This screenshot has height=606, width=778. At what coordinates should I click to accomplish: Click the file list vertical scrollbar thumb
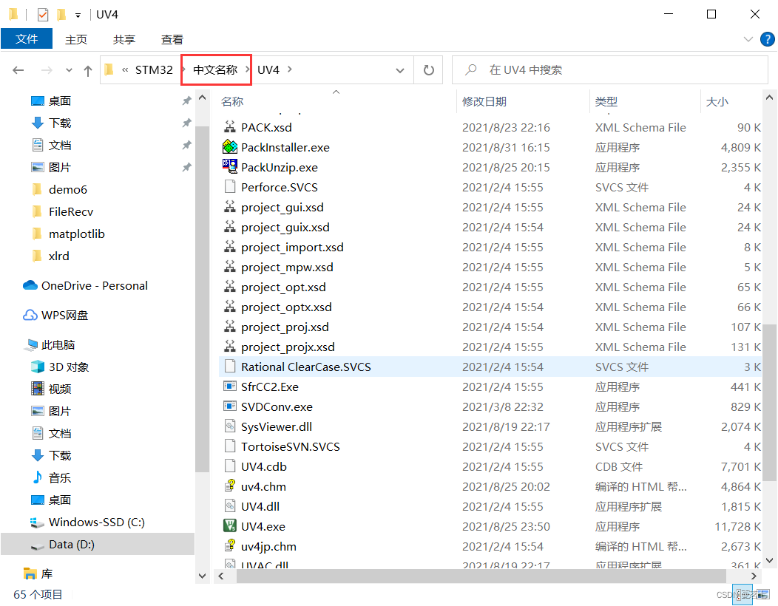pos(769,403)
